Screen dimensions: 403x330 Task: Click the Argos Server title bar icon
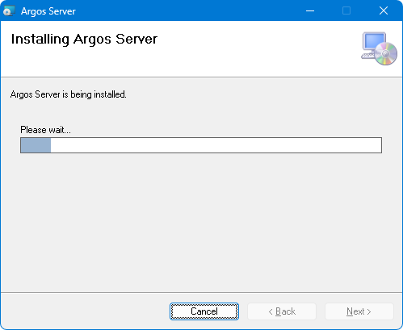point(9,11)
